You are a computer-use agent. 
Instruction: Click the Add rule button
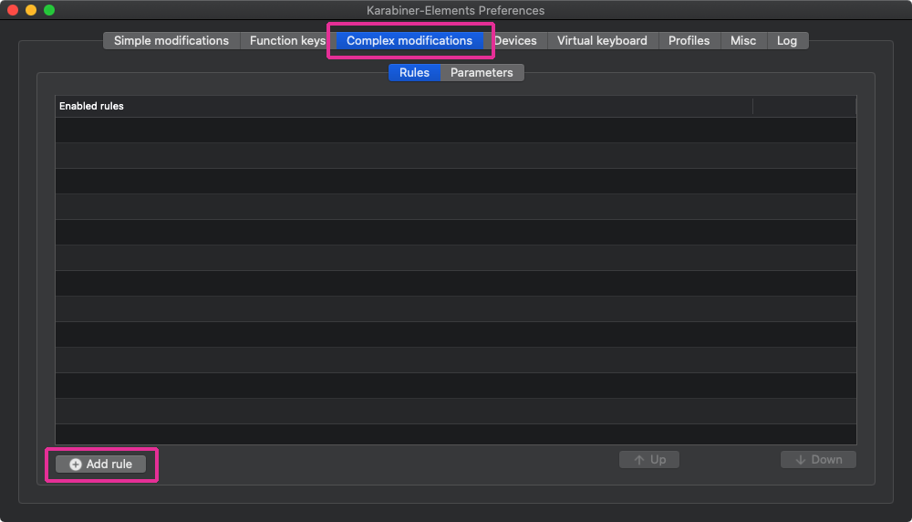[x=100, y=464]
